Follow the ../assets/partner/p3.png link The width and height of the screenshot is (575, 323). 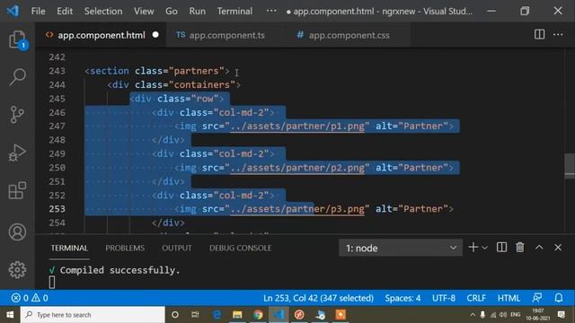[x=297, y=209]
